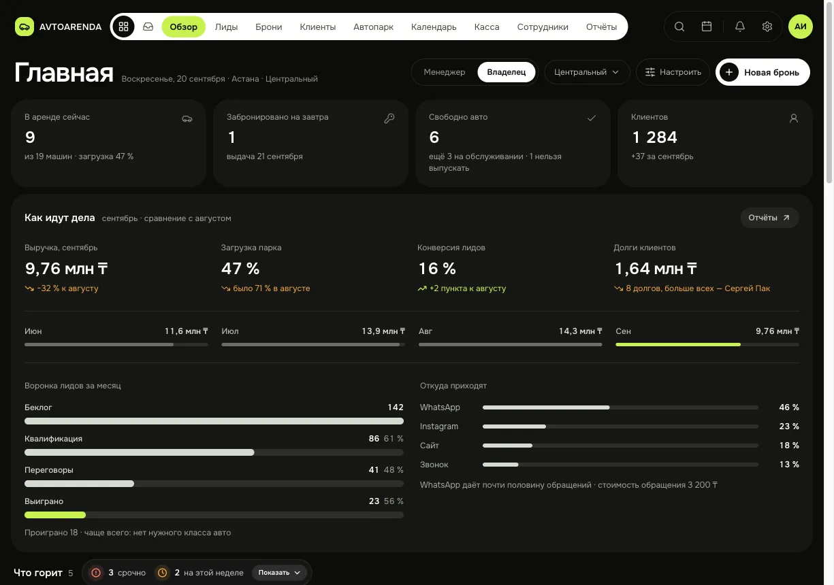The height and width of the screenshot is (585, 834).
Task: Open the Отчёты tab in top navigation
Action: coord(602,27)
